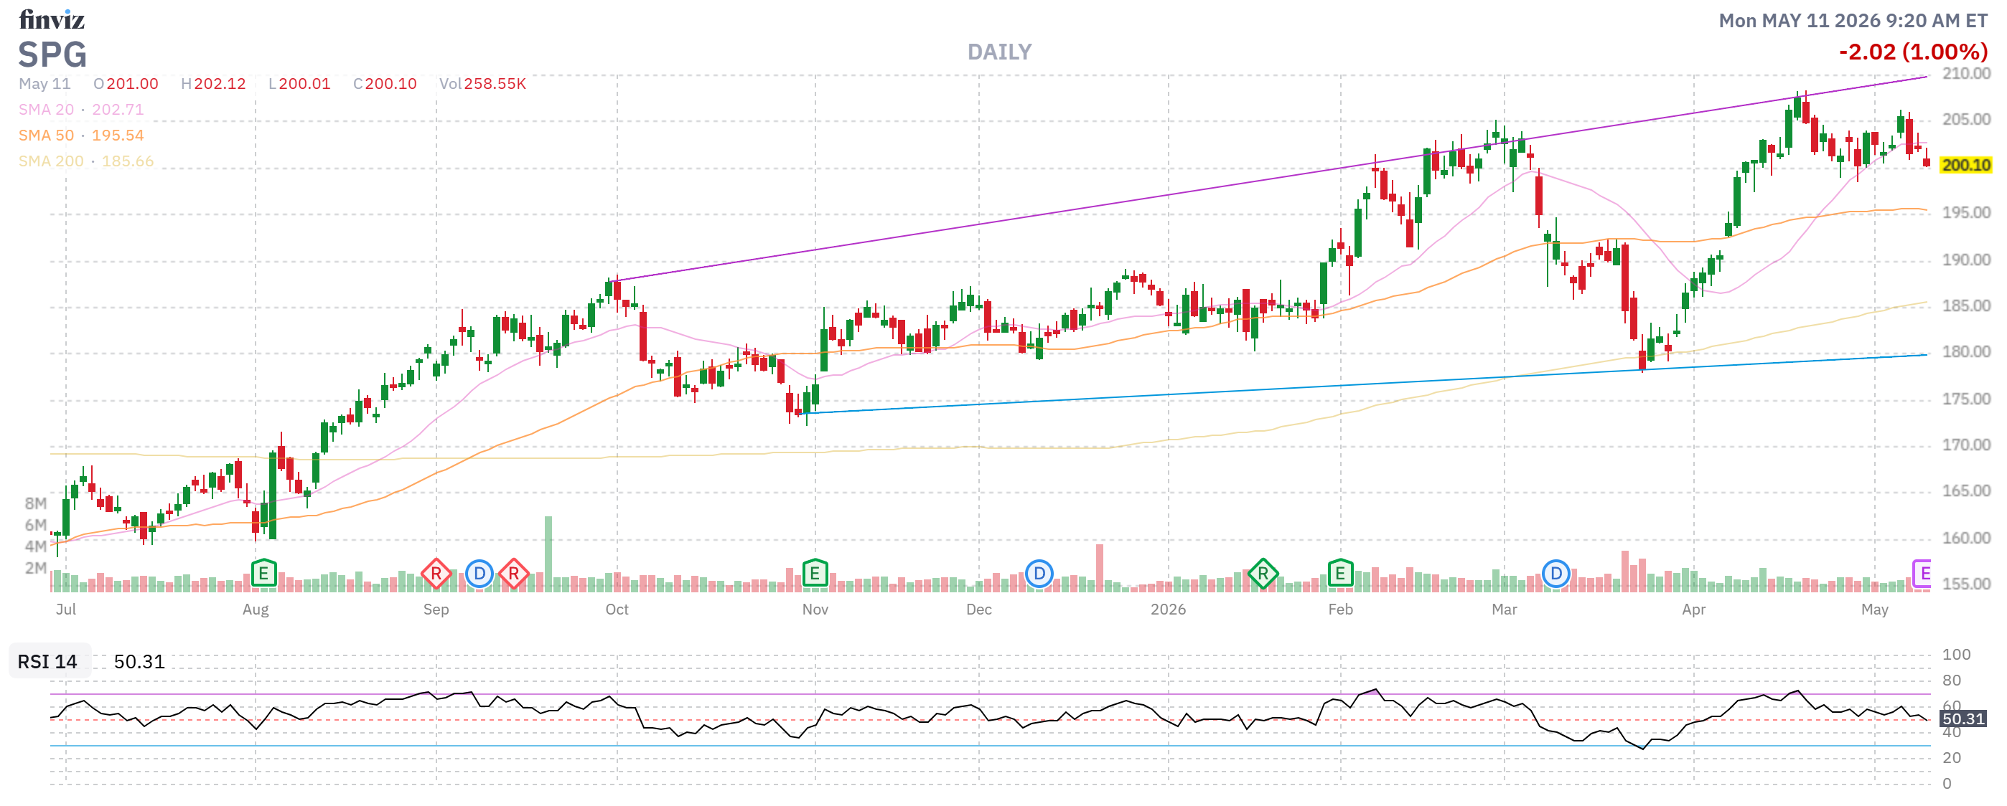Screen dimensions: 2007x806
Task: Open the green E earnings marker at Nov
Action: pos(814,574)
